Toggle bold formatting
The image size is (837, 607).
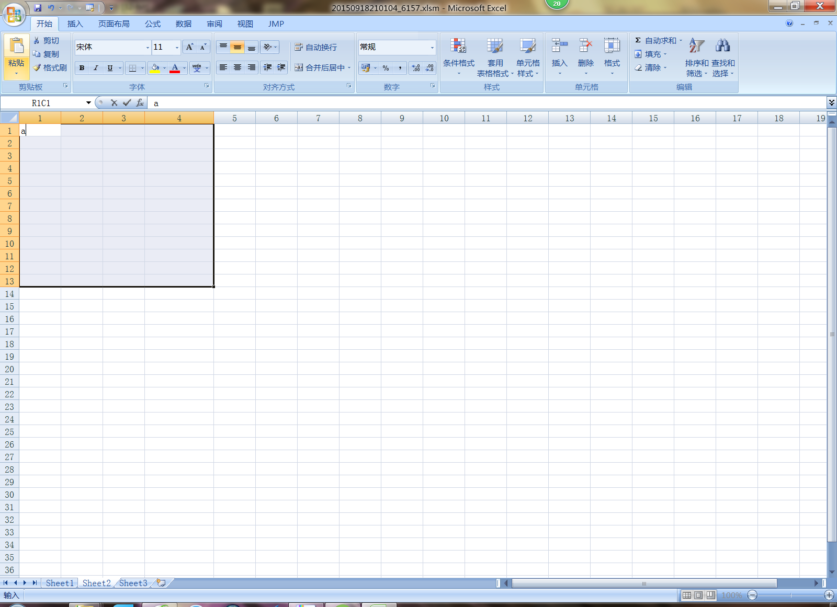click(82, 68)
